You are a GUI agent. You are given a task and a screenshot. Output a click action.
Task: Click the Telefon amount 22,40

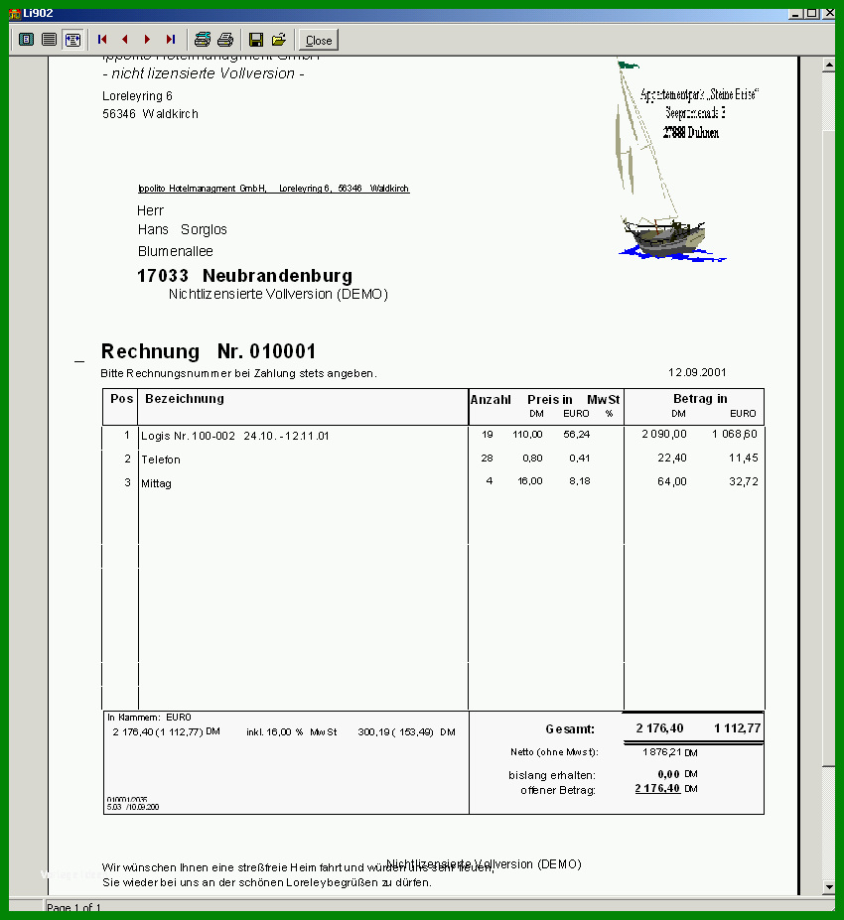coord(672,458)
